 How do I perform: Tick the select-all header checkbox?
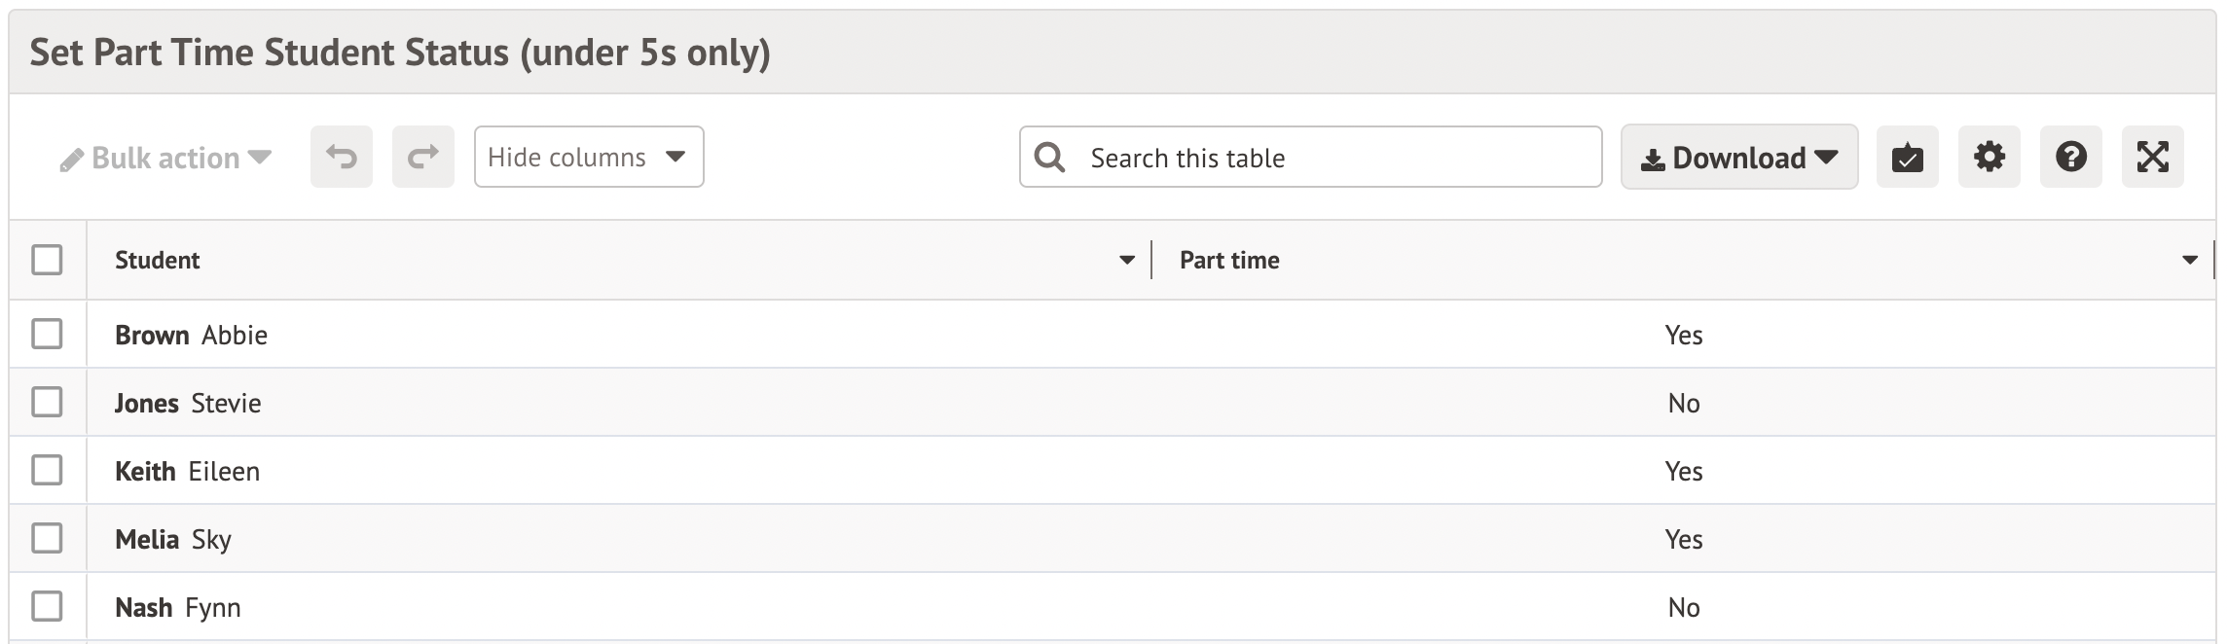pyautogui.click(x=47, y=260)
